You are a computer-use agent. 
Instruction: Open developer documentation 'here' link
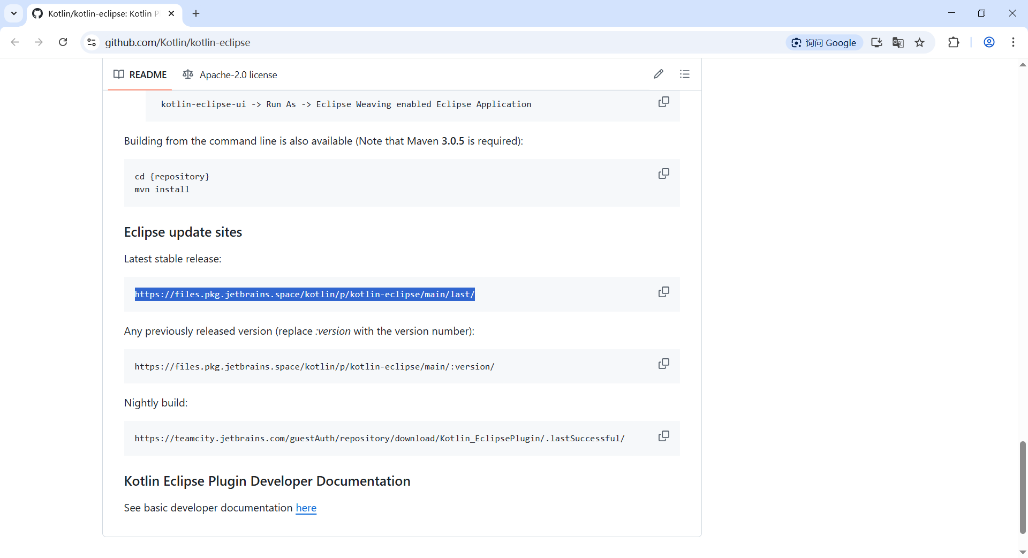[x=306, y=508]
